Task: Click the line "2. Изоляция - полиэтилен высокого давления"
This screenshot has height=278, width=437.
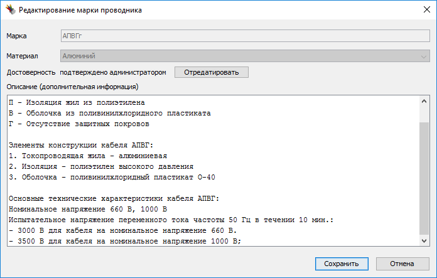Action: pos(101,166)
